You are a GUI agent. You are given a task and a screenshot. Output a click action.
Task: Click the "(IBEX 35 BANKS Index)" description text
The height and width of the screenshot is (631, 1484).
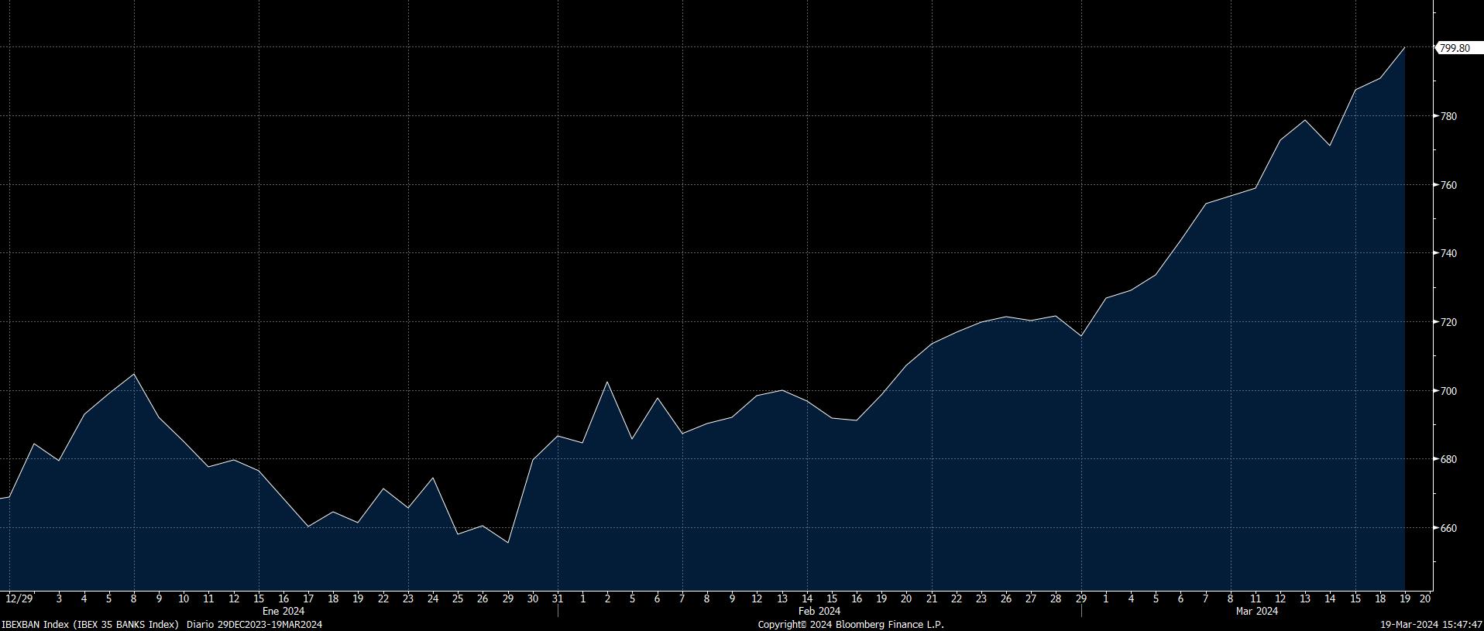click(126, 624)
